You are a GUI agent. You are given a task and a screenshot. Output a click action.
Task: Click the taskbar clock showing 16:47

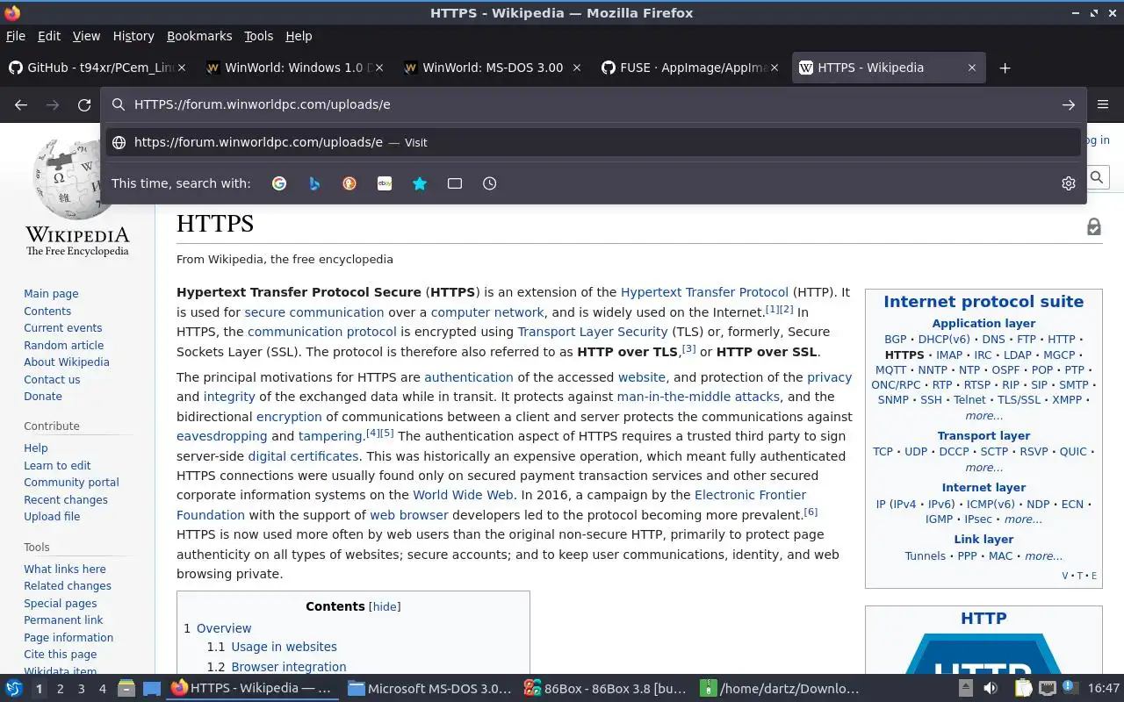pyautogui.click(x=1104, y=688)
